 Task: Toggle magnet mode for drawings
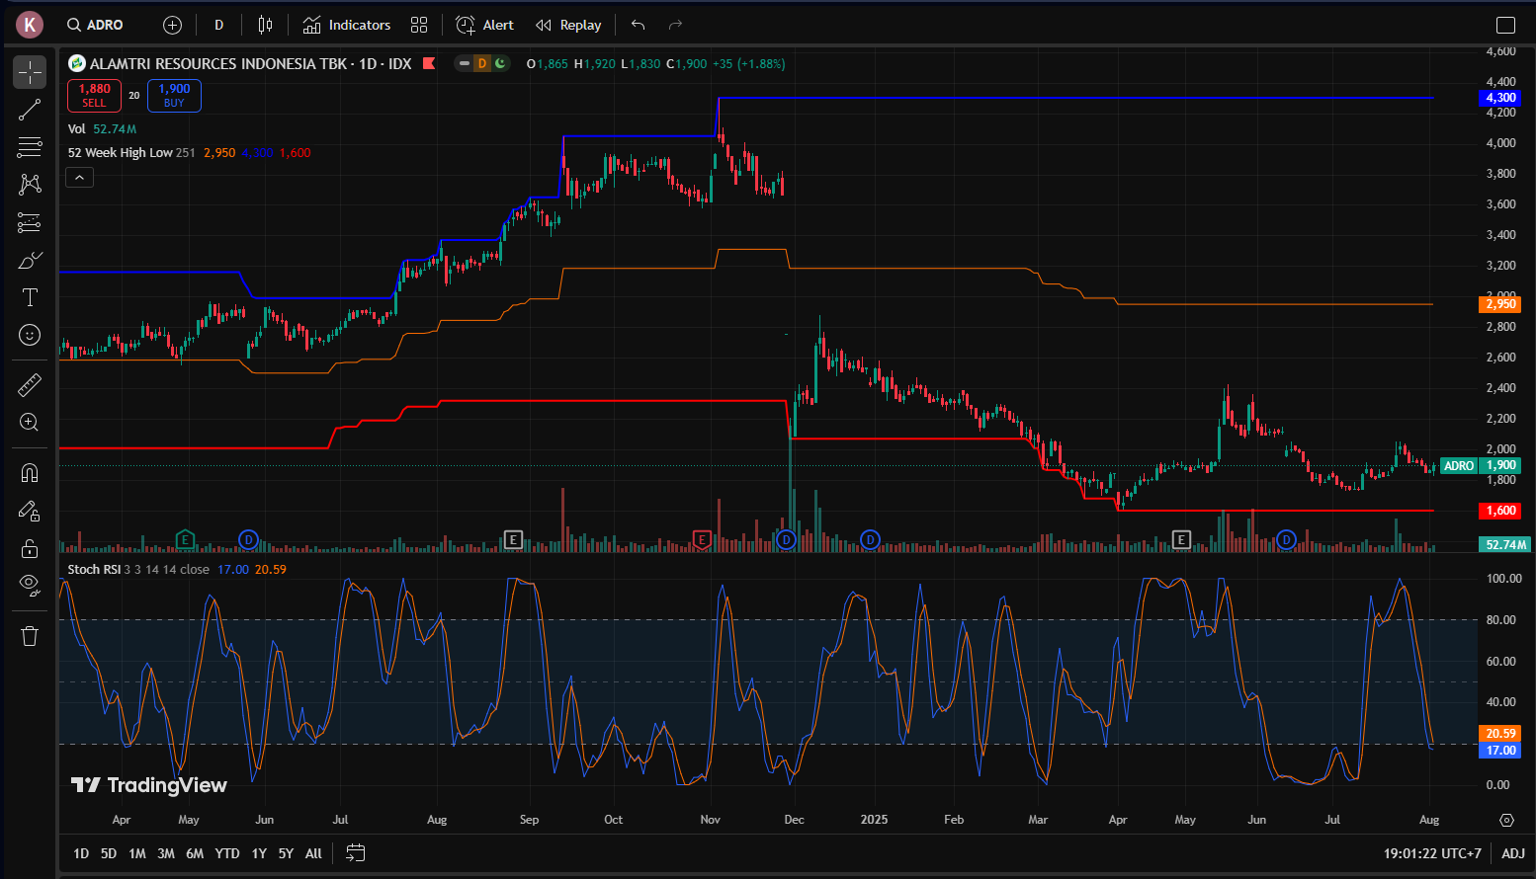[x=30, y=473]
